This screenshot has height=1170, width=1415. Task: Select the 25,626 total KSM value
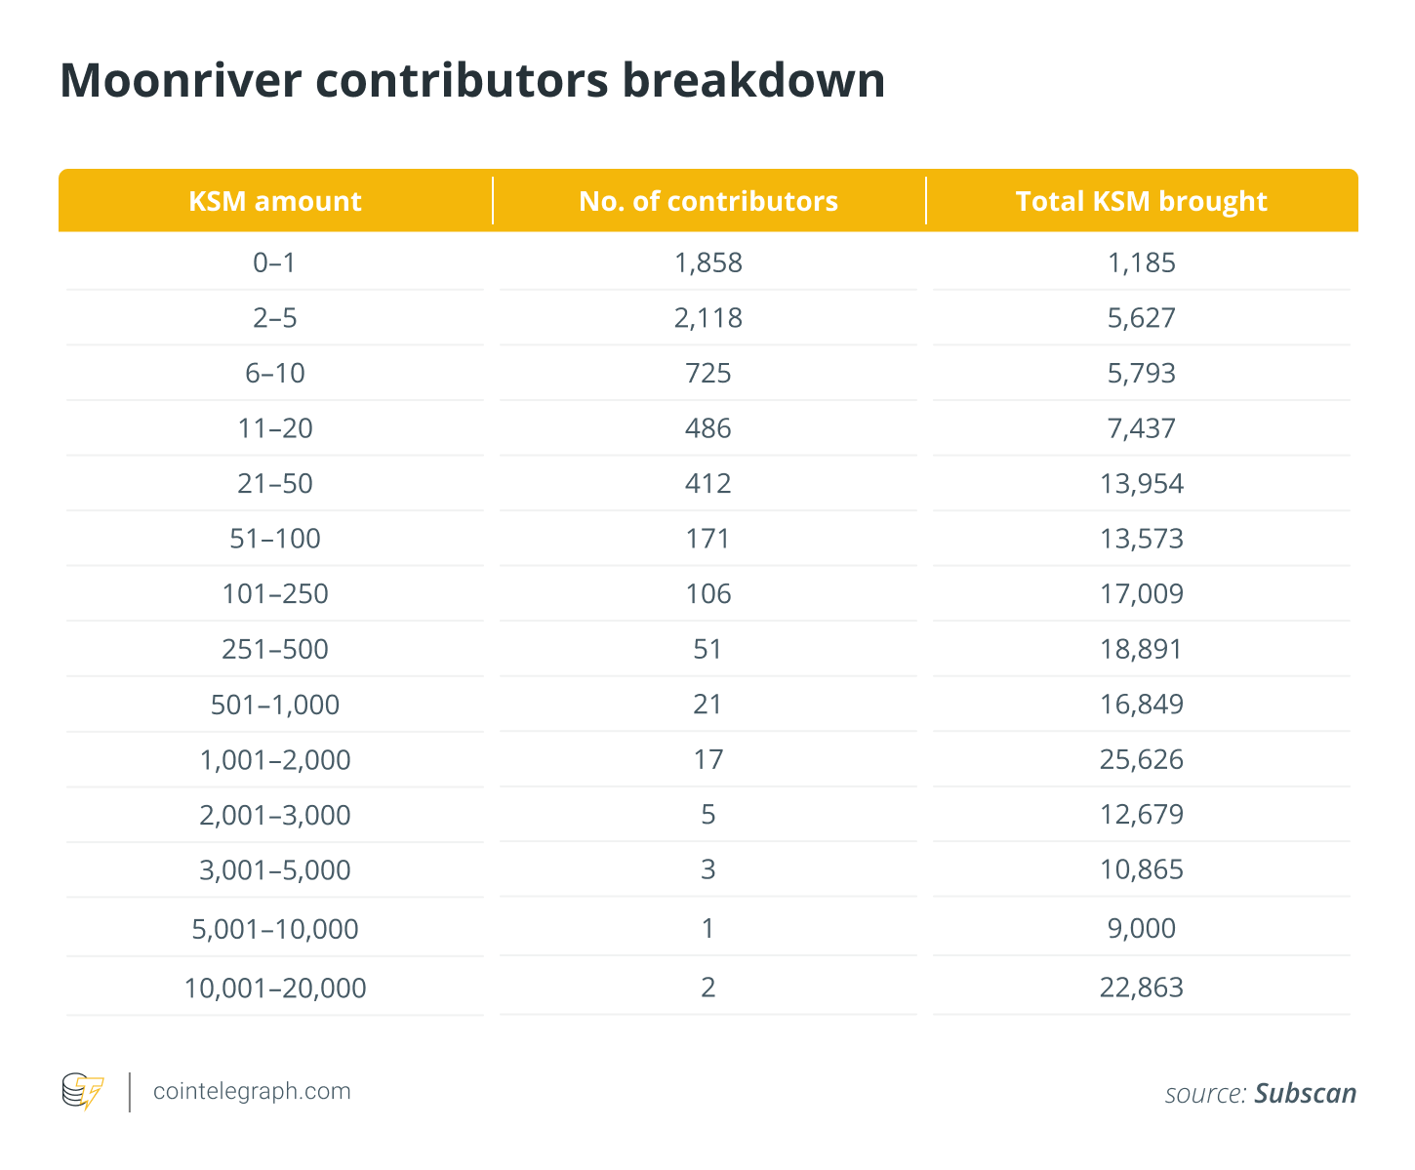pos(1141,759)
